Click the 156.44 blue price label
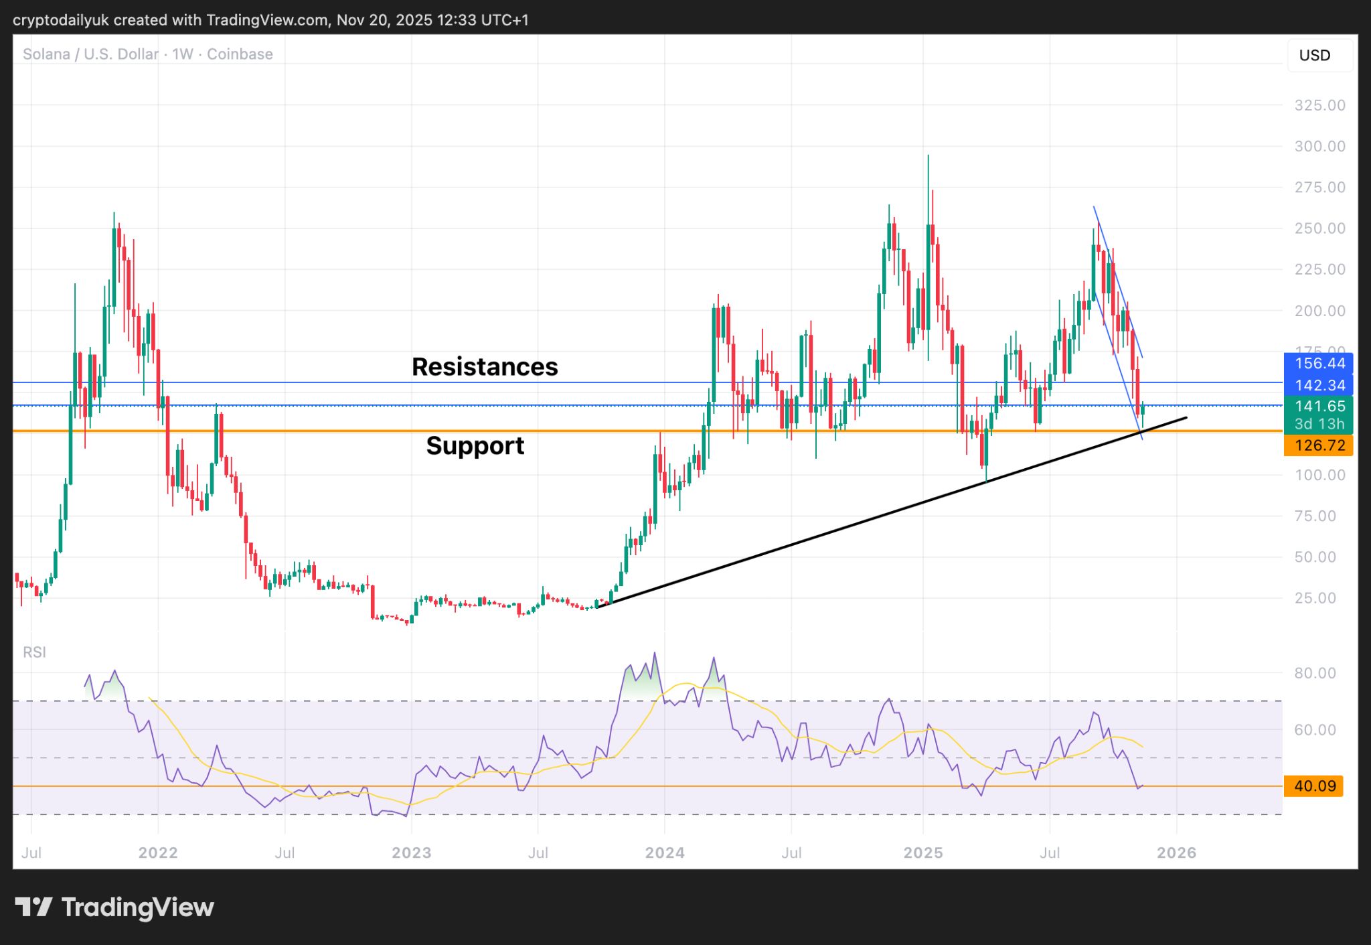 [x=1319, y=364]
